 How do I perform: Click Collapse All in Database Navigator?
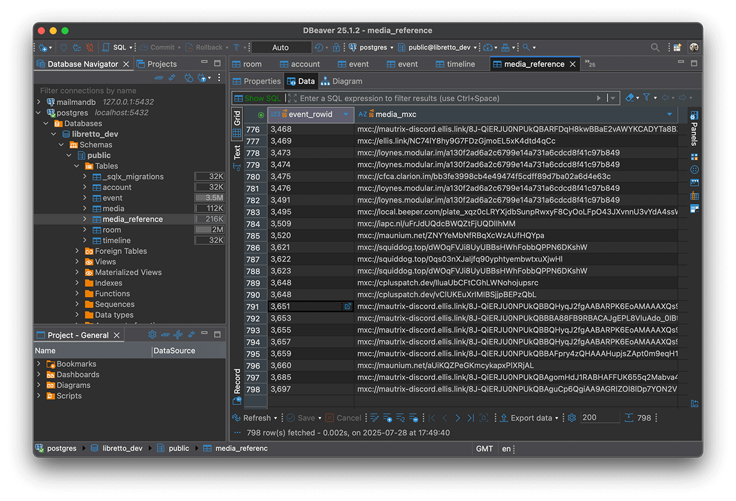[x=159, y=77]
